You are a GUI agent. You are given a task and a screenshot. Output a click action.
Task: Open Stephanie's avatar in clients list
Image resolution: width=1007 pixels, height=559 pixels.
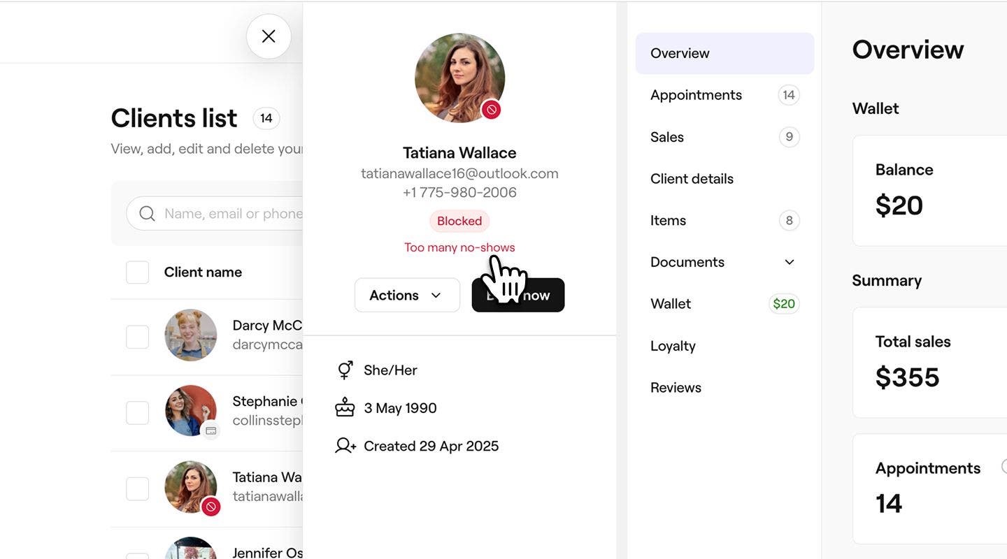(191, 411)
